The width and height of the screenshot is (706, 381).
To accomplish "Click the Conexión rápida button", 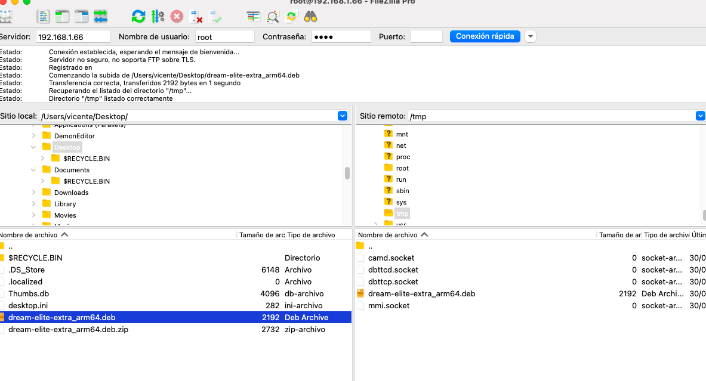I will (485, 36).
